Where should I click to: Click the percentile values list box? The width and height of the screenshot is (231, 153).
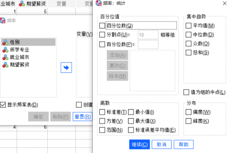tap(153, 71)
